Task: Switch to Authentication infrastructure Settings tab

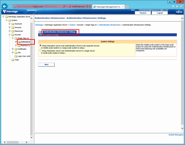Action: (60, 32)
